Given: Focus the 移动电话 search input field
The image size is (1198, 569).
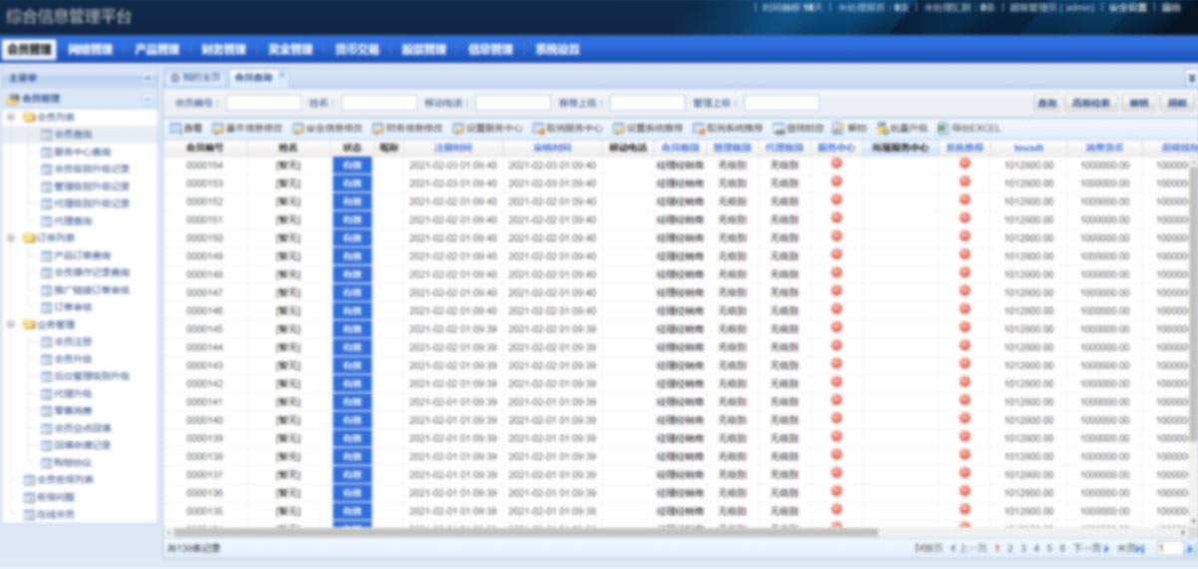Looking at the screenshot, I should pyautogui.click(x=512, y=103).
